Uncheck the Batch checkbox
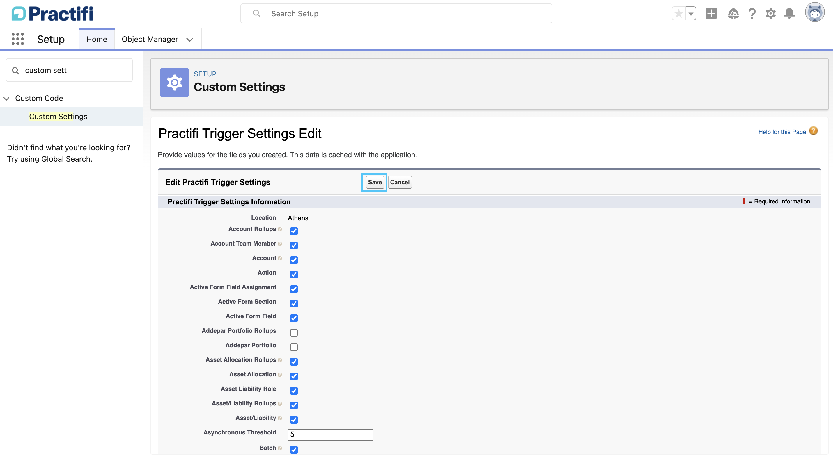 tap(294, 450)
